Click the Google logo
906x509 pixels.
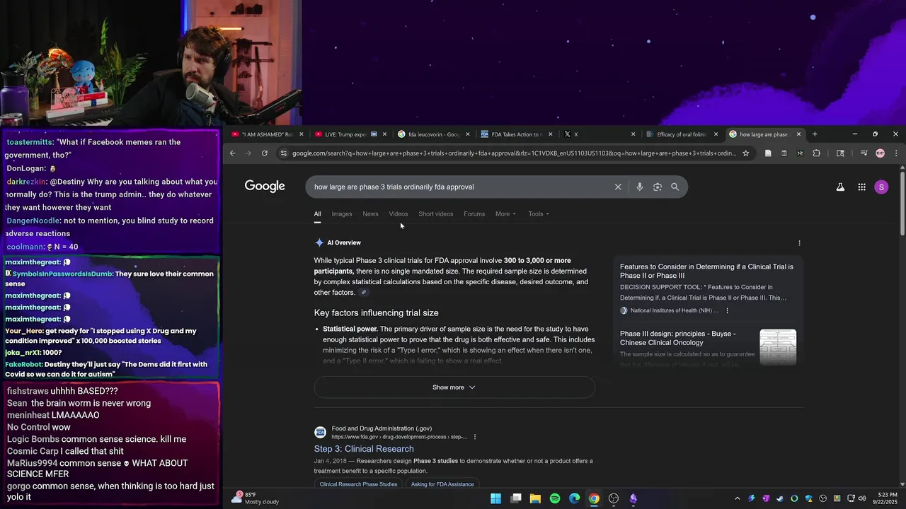265,187
